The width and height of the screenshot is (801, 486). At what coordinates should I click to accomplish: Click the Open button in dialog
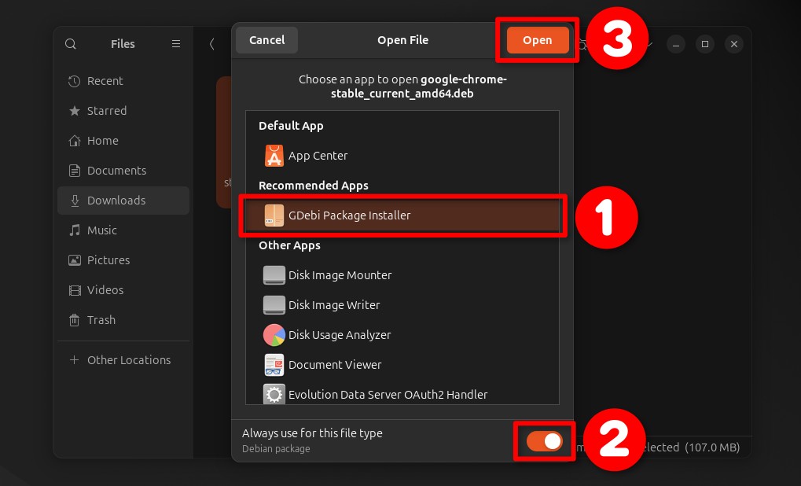(538, 40)
